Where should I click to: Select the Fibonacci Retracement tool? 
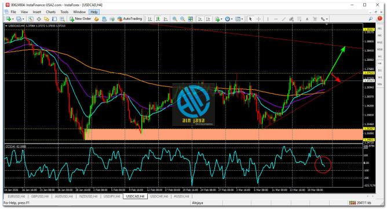[x=299, y=19]
